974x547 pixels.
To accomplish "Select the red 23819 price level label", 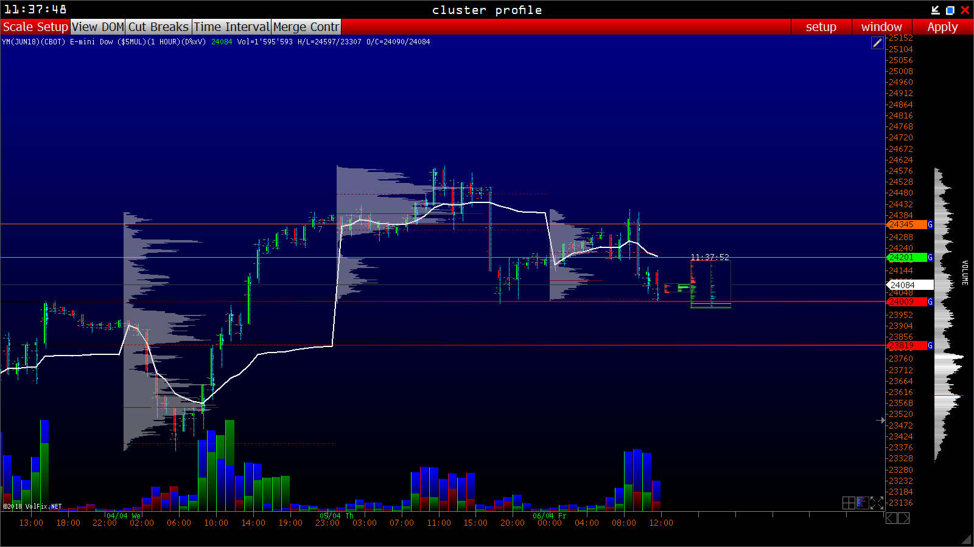I will [x=906, y=346].
